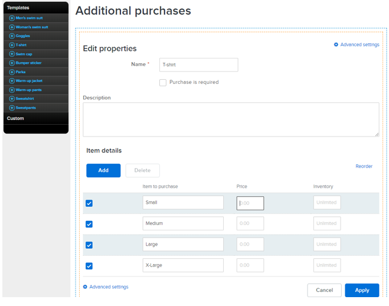The image size is (389, 306).
Task: Select Swim cap template label
Action: [x=24, y=54]
